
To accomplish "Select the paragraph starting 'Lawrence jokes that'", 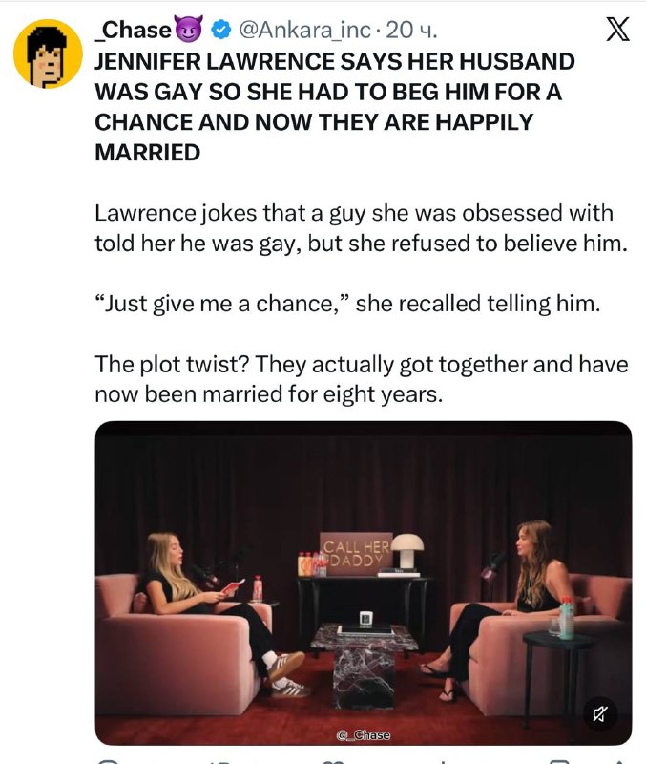I will coord(362,228).
